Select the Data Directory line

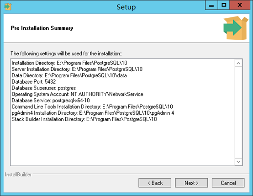tap(69, 75)
